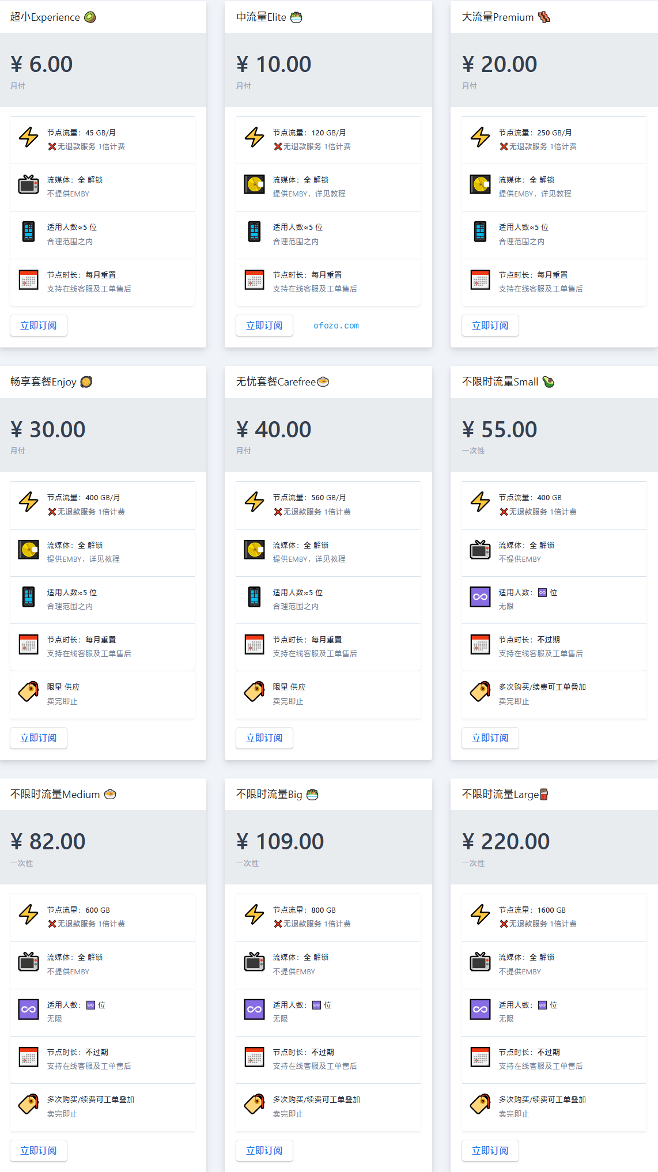Click 立即订阅 for 畅享套餐Enjoy plan
Viewport: 658px width, 1172px height.
click(39, 738)
